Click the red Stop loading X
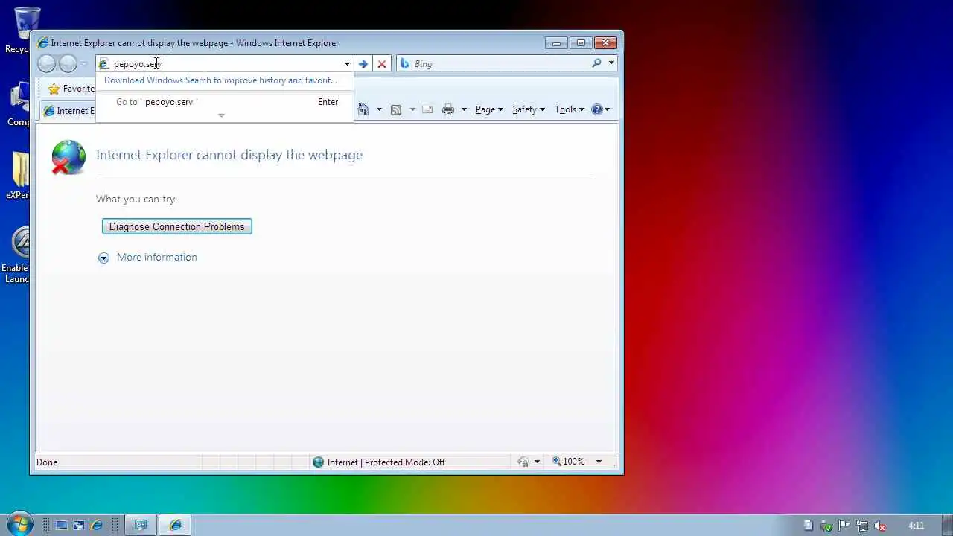953x536 pixels. click(382, 64)
